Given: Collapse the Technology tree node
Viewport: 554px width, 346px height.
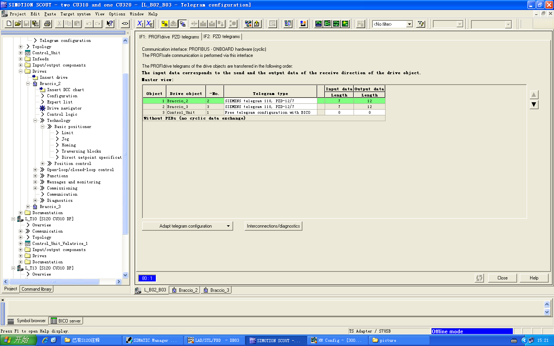Looking at the screenshot, I should tap(35, 120).
